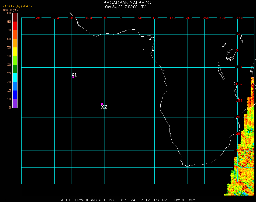
Task: Click the '25' legend scale value
Action: click(x=9, y=74)
